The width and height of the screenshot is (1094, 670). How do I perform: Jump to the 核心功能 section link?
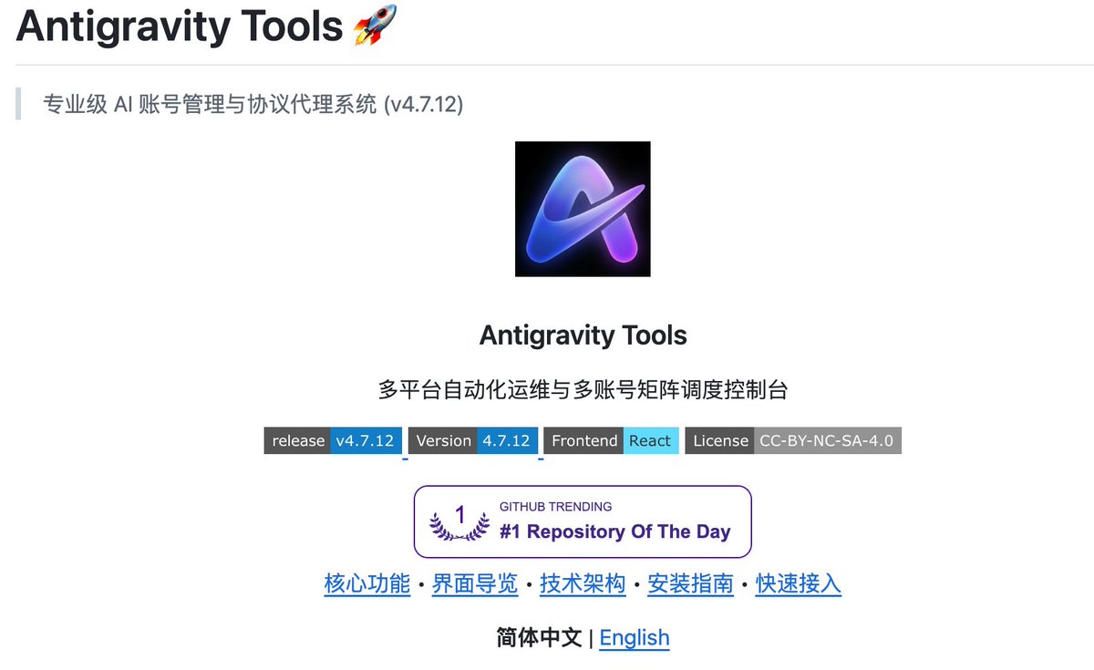pyautogui.click(x=367, y=583)
